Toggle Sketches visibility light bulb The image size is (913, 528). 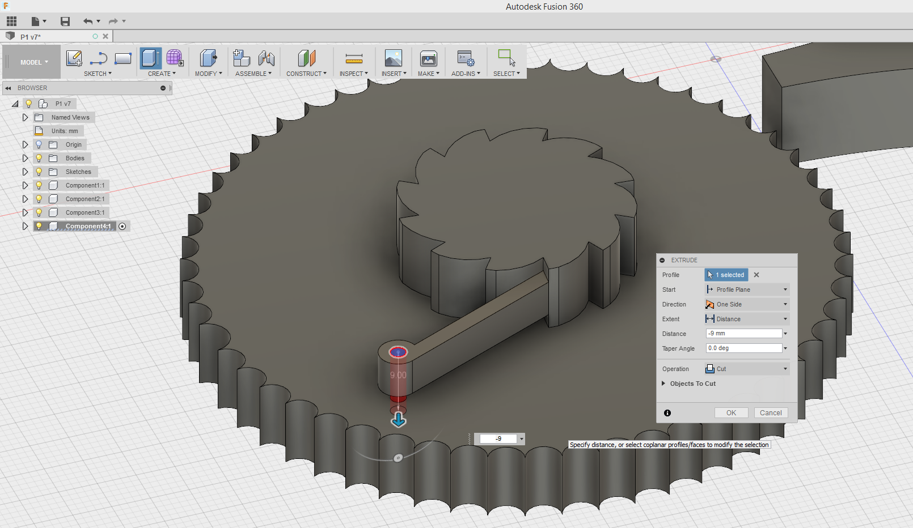pos(39,172)
